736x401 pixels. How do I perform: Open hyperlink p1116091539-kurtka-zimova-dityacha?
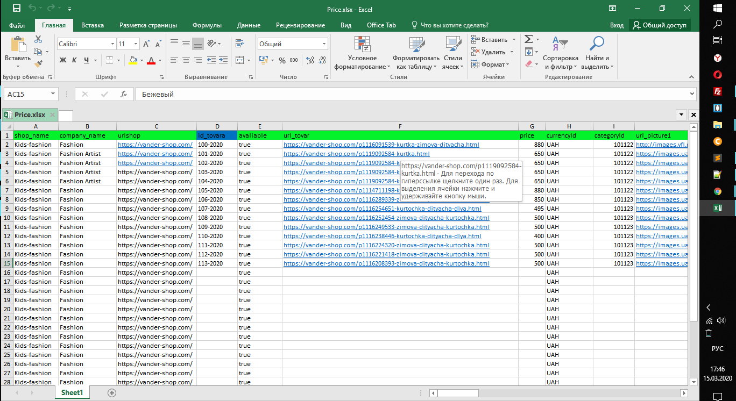point(381,145)
